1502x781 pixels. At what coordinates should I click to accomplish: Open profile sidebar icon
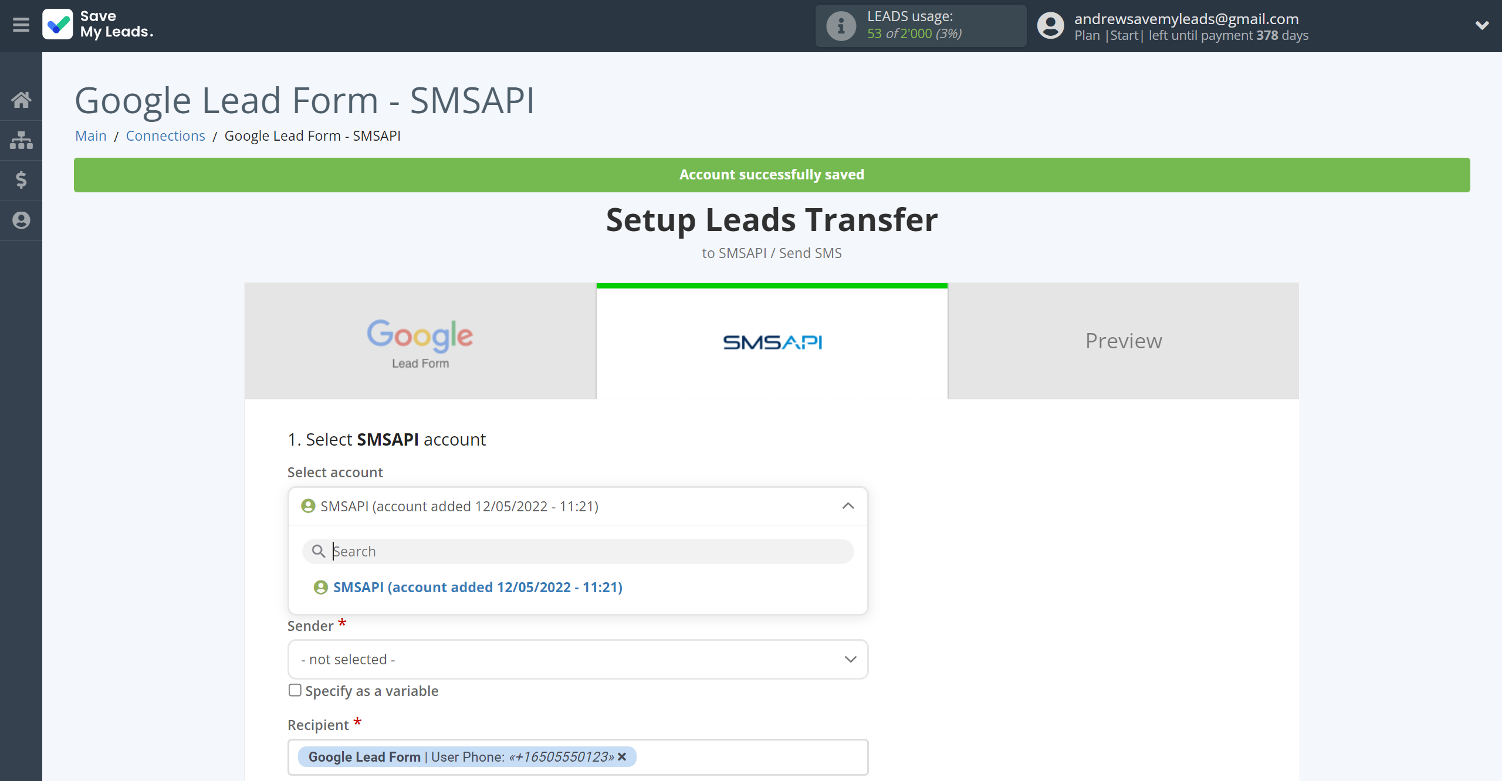[x=21, y=220]
